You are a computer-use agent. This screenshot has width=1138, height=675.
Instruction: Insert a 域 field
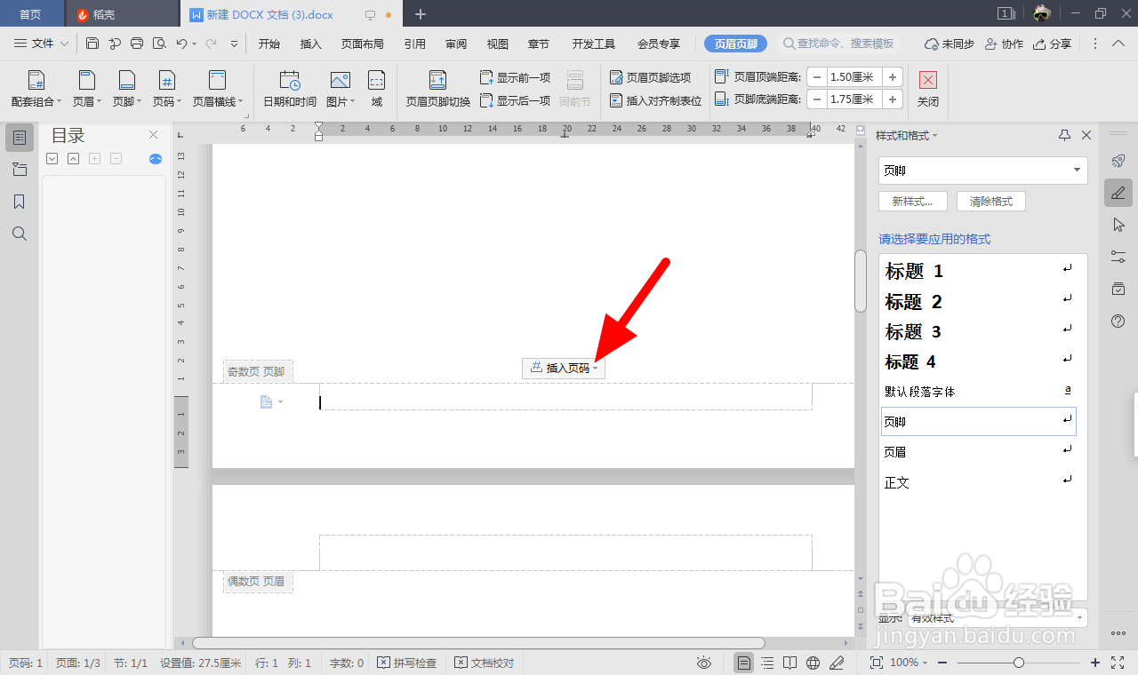click(x=377, y=90)
